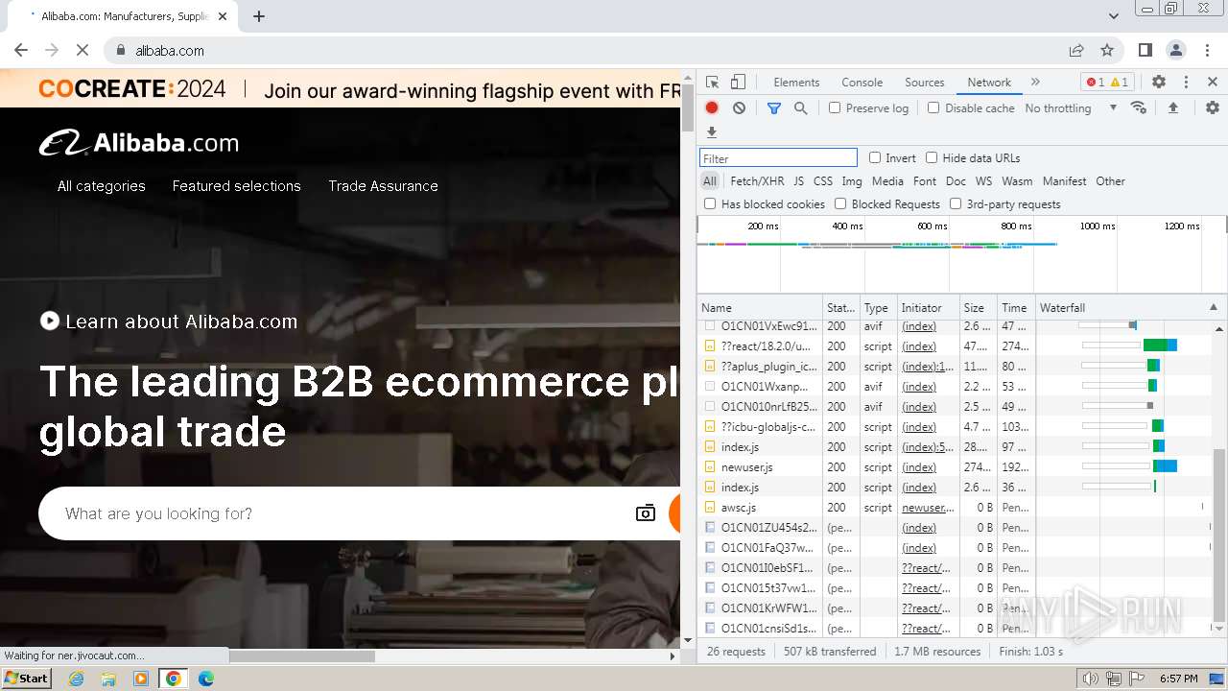
Task: Filter requests by Fetch/XHR
Action: point(757,181)
